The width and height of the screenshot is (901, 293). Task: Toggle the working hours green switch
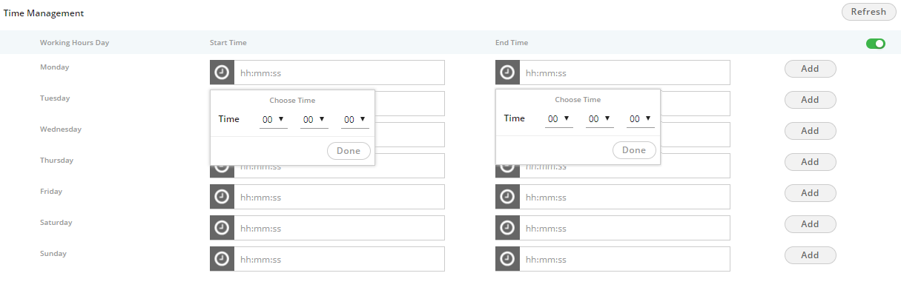(x=875, y=44)
